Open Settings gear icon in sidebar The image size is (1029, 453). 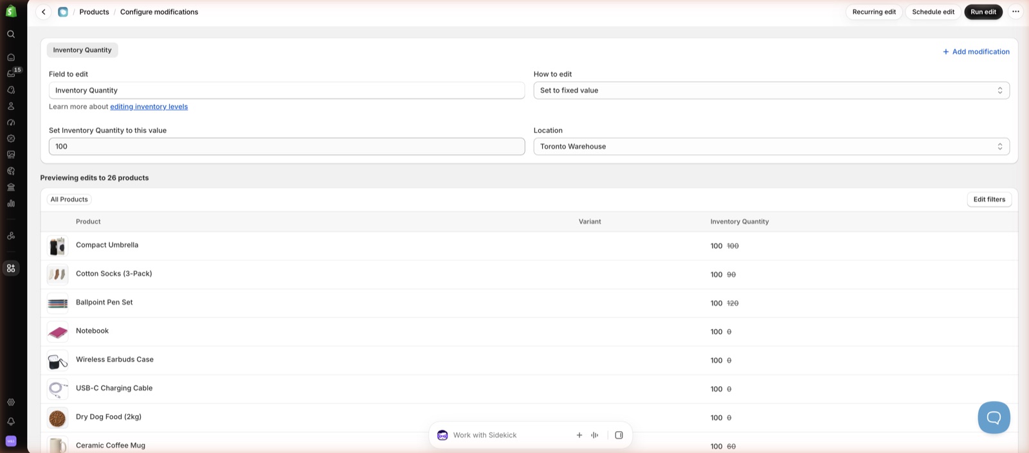pyautogui.click(x=11, y=402)
